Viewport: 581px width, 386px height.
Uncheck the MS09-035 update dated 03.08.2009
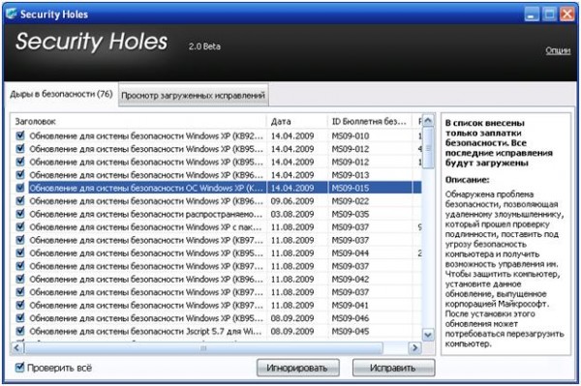point(20,214)
